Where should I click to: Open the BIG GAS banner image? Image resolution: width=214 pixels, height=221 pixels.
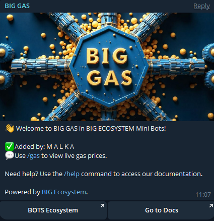click(x=107, y=67)
